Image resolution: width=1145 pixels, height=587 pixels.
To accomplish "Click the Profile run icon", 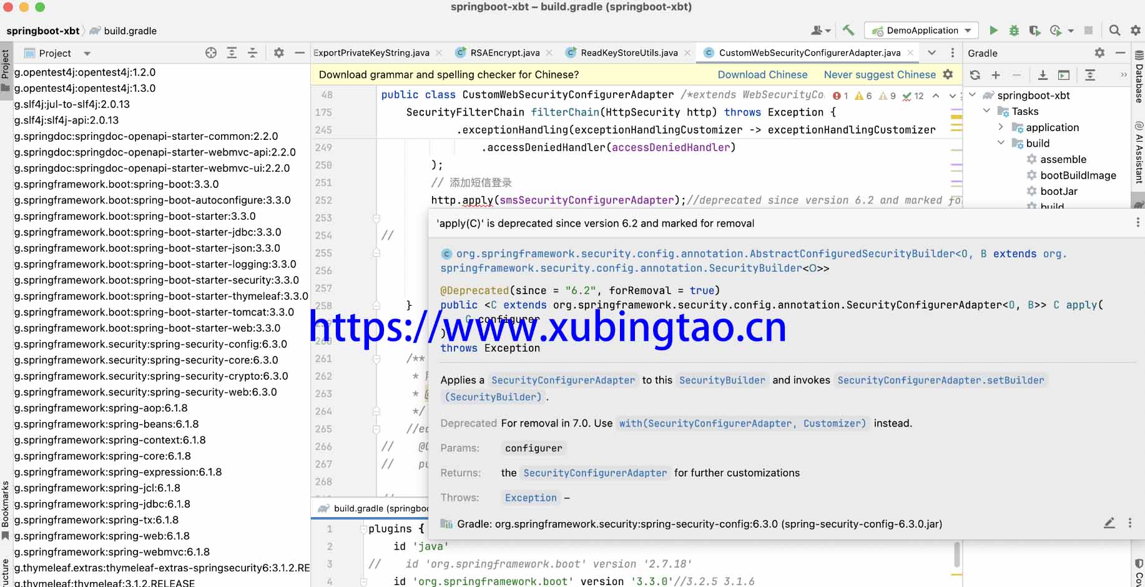I will [1056, 30].
